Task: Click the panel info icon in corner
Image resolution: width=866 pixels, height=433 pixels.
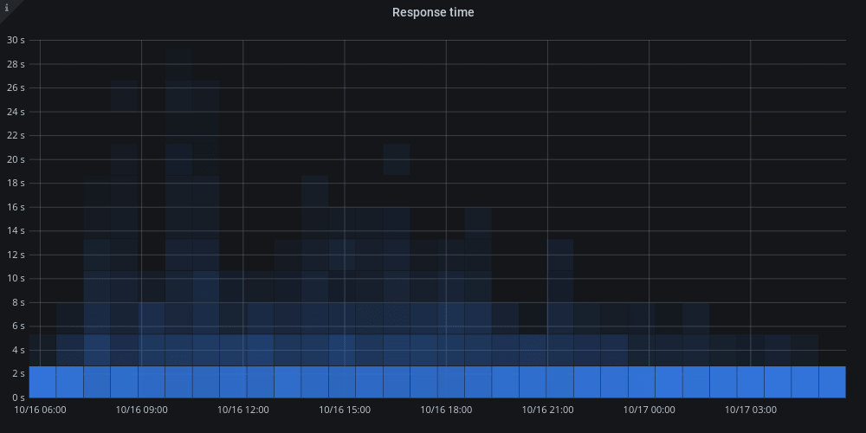Action: point(7,7)
